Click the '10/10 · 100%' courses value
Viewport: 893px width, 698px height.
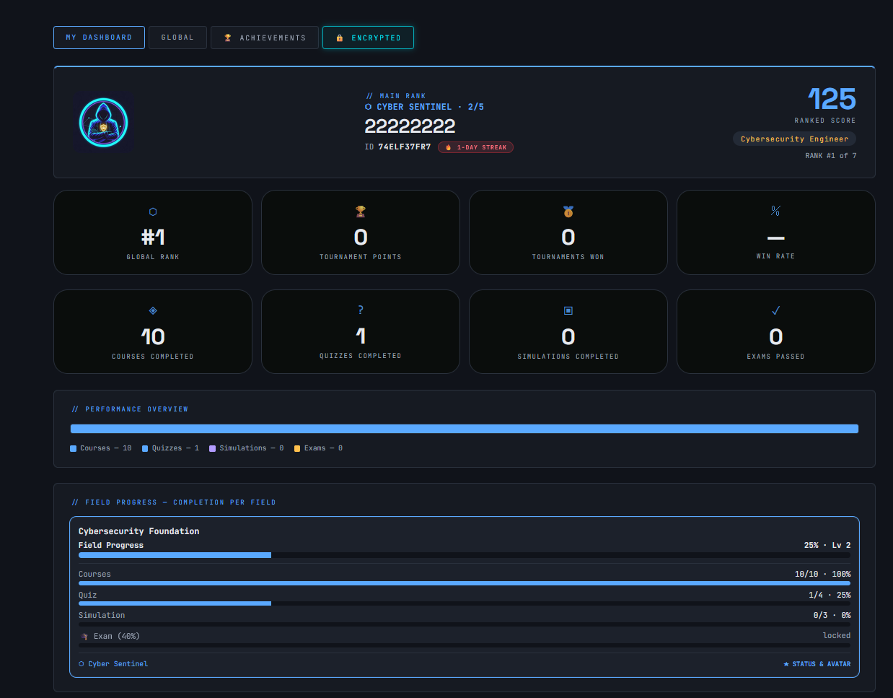click(x=823, y=574)
